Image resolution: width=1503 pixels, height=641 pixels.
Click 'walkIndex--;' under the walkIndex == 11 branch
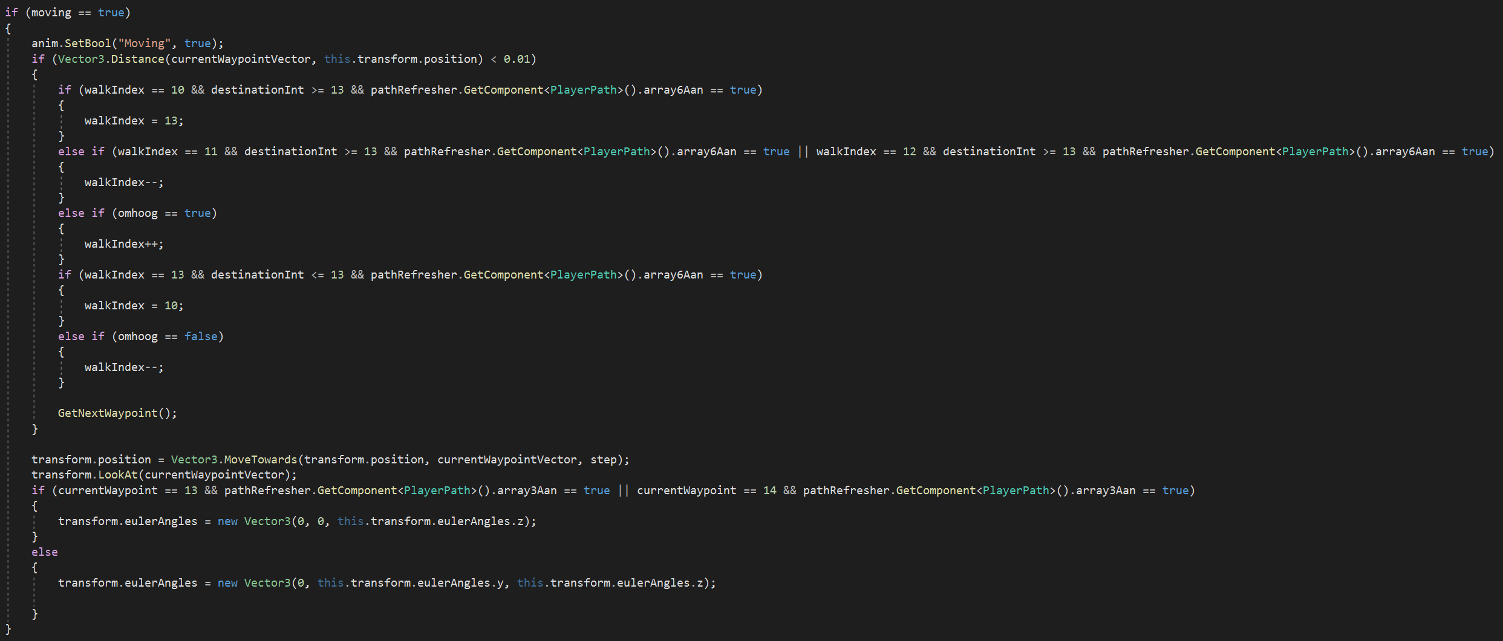124,182
